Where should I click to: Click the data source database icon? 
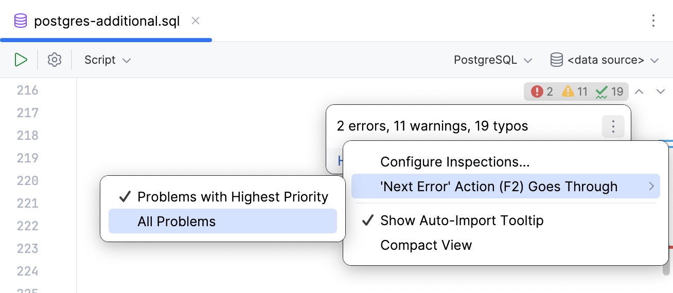(x=557, y=60)
